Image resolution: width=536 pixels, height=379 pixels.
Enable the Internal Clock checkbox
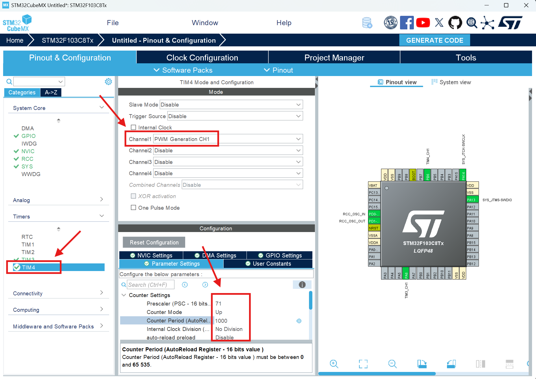click(x=133, y=127)
